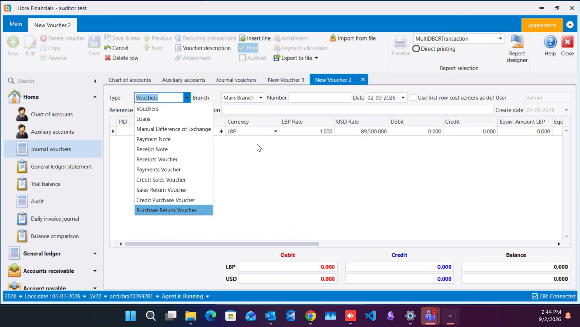Open the LBP Currency dropdown in the row
This screenshot has width=580, height=327.
[x=275, y=132]
